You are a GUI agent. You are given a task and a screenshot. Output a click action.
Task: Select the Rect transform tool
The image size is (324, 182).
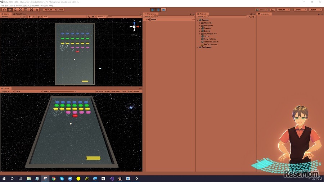(26, 10)
